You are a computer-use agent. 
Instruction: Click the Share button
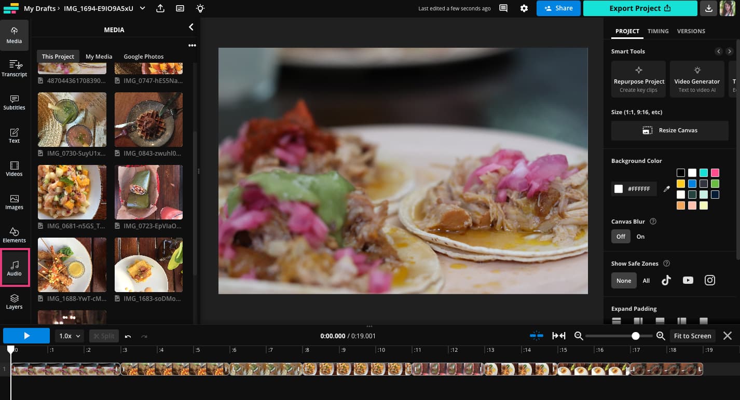[x=558, y=8]
